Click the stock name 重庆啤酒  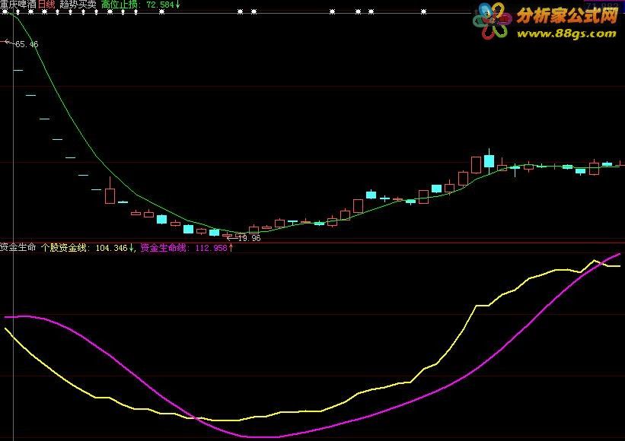[x=18, y=5]
